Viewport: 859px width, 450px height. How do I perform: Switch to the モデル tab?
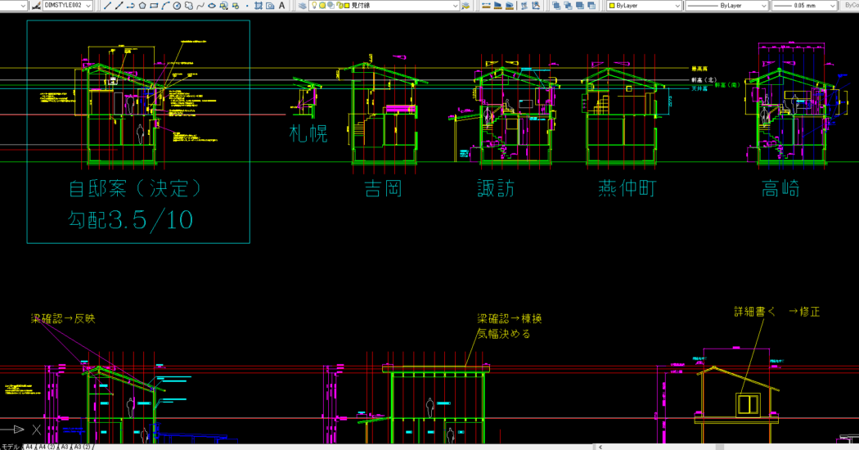click(x=10, y=447)
